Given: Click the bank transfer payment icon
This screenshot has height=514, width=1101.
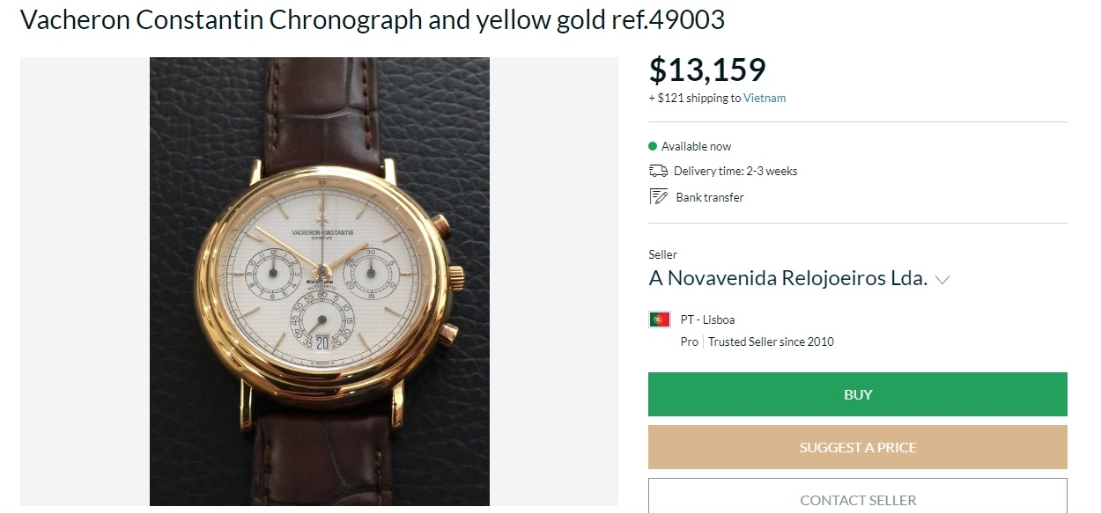Looking at the screenshot, I should 658,197.
